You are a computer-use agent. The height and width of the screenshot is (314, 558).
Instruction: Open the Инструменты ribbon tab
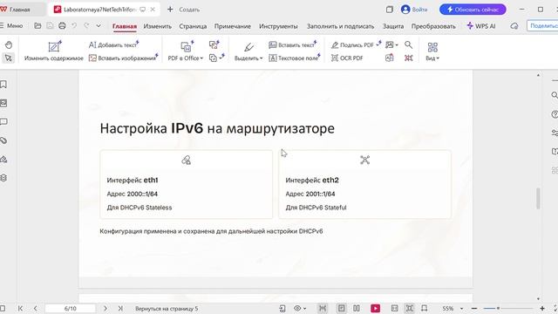(x=278, y=26)
